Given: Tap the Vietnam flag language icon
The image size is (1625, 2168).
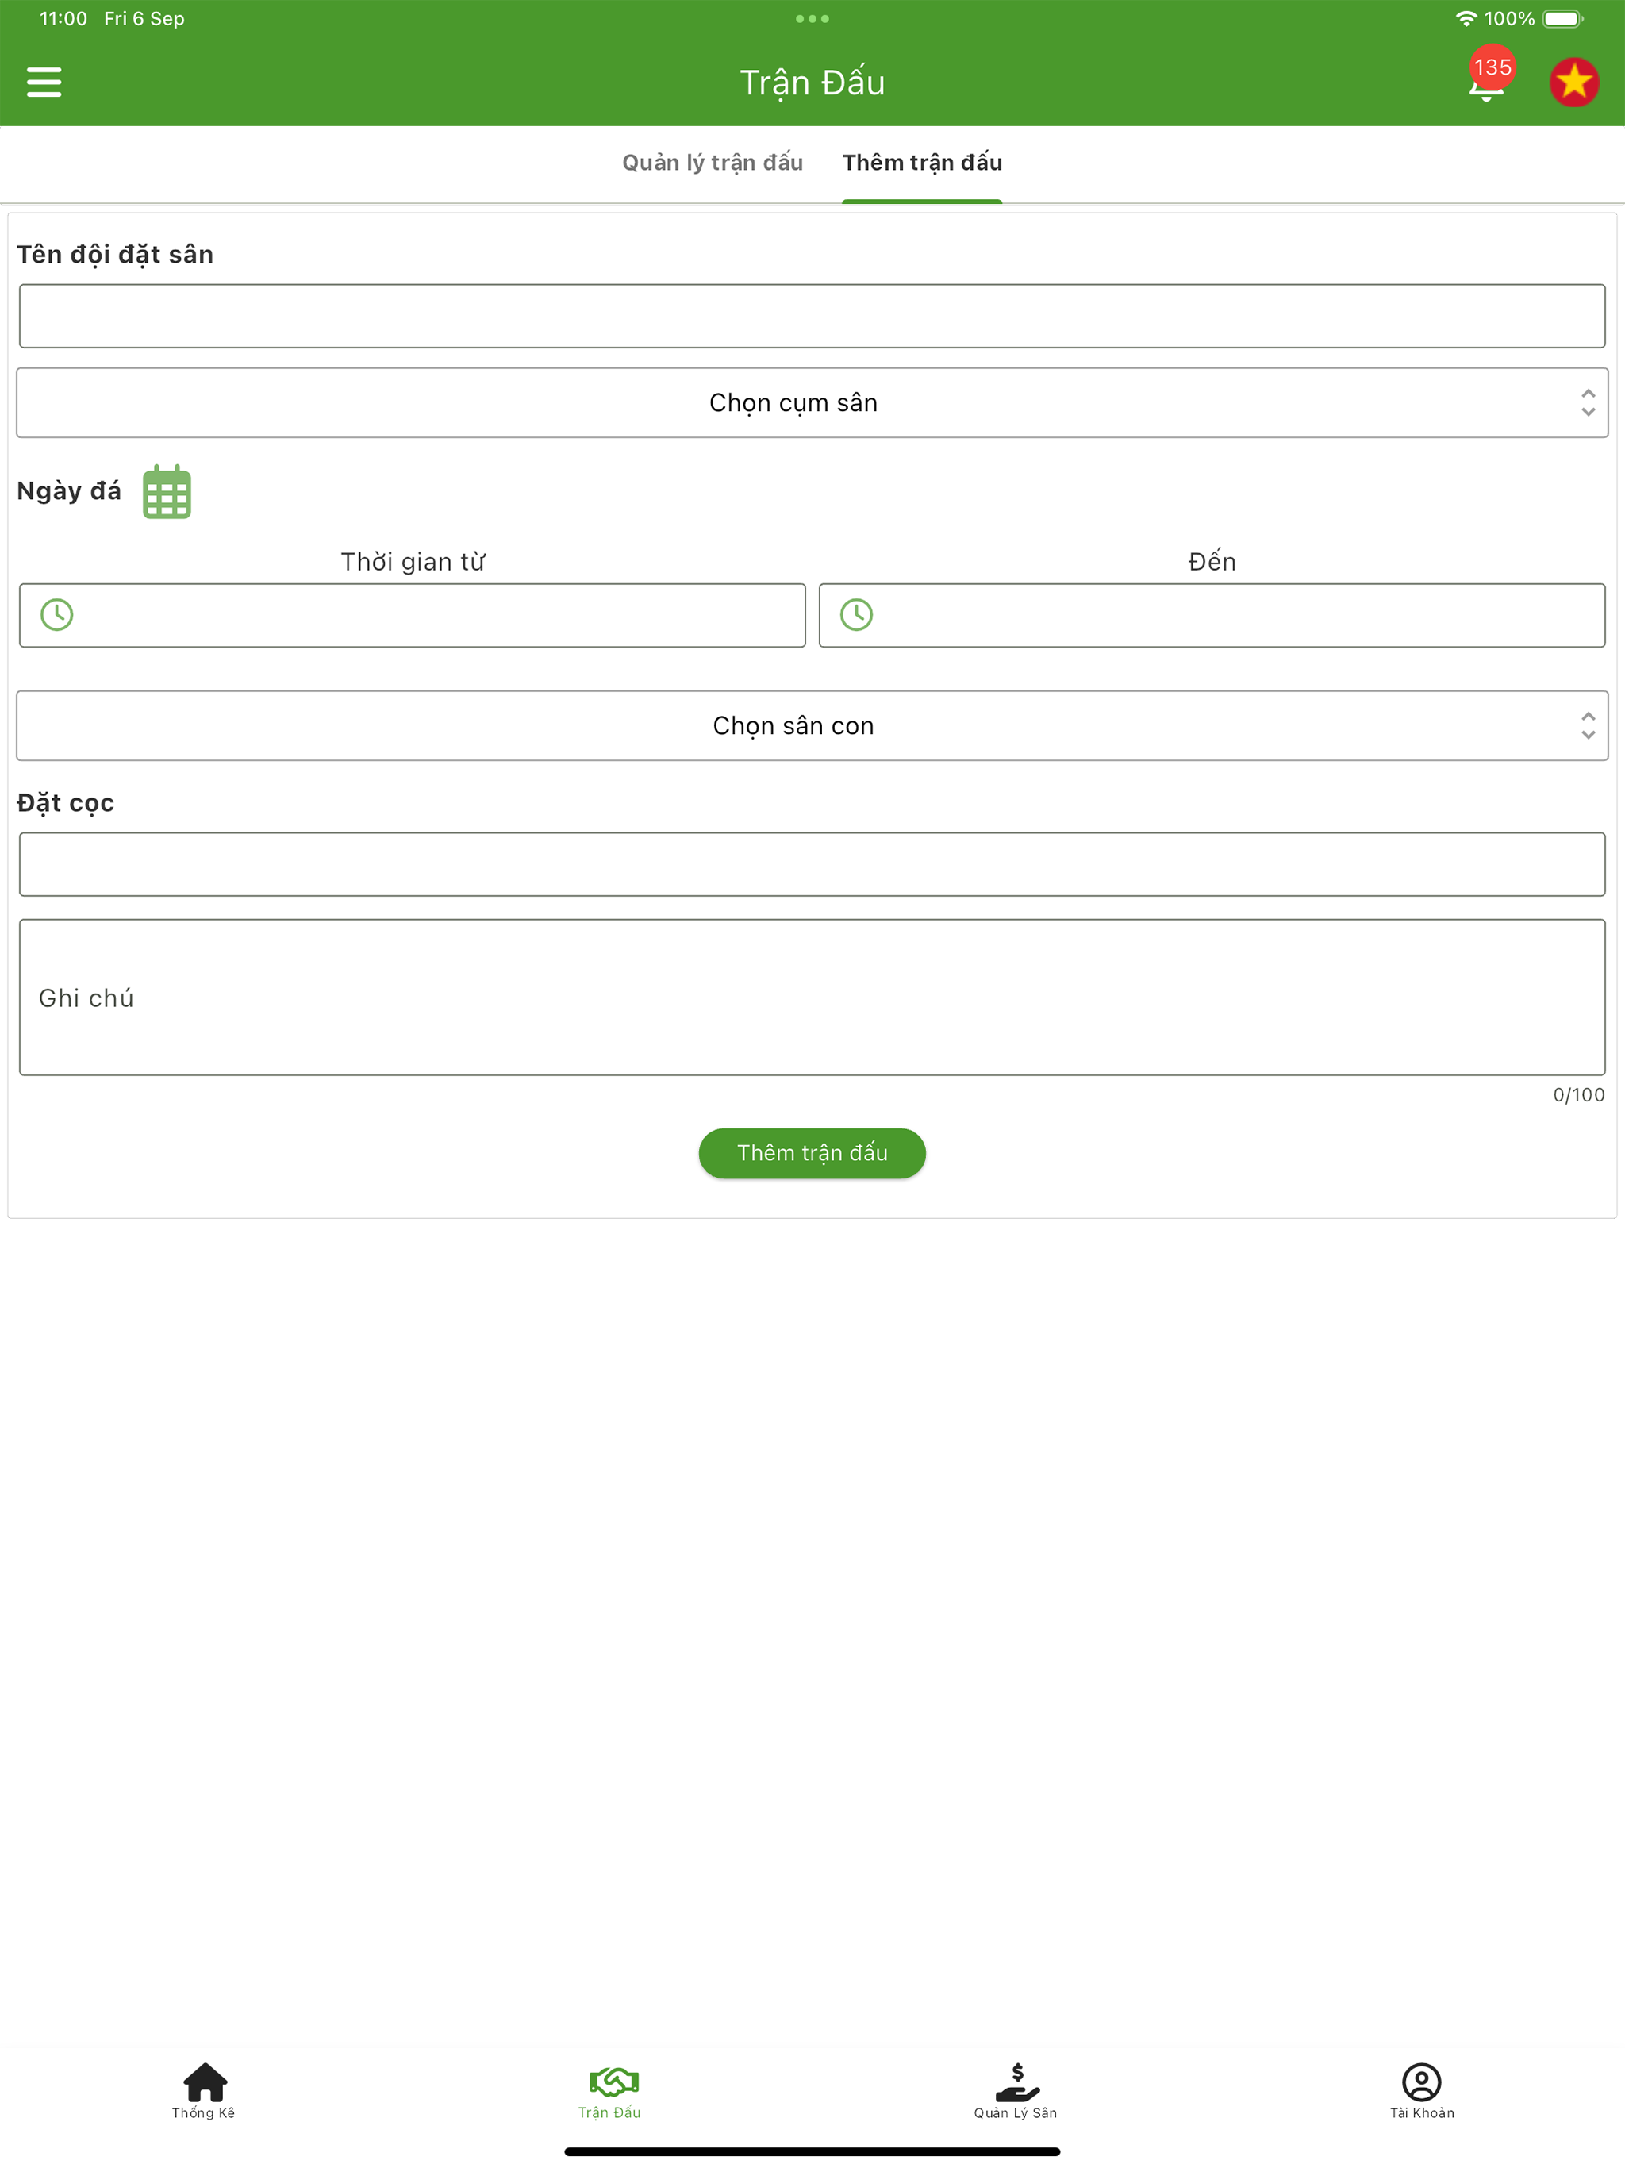Looking at the screenshot, I should pos(1574,83).
